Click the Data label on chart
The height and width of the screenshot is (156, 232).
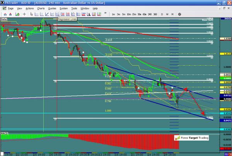tap(4, 18)
